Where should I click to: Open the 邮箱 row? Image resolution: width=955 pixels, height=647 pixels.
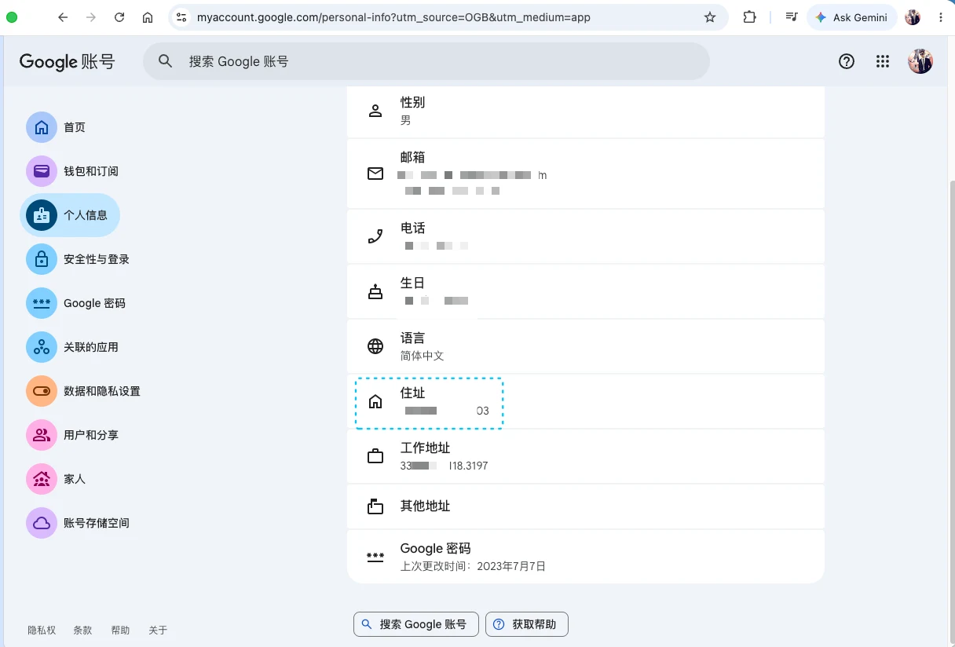(x=586, y=174)
